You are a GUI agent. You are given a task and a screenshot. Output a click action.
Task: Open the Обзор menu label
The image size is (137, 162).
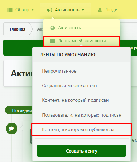tap(22, 10)
